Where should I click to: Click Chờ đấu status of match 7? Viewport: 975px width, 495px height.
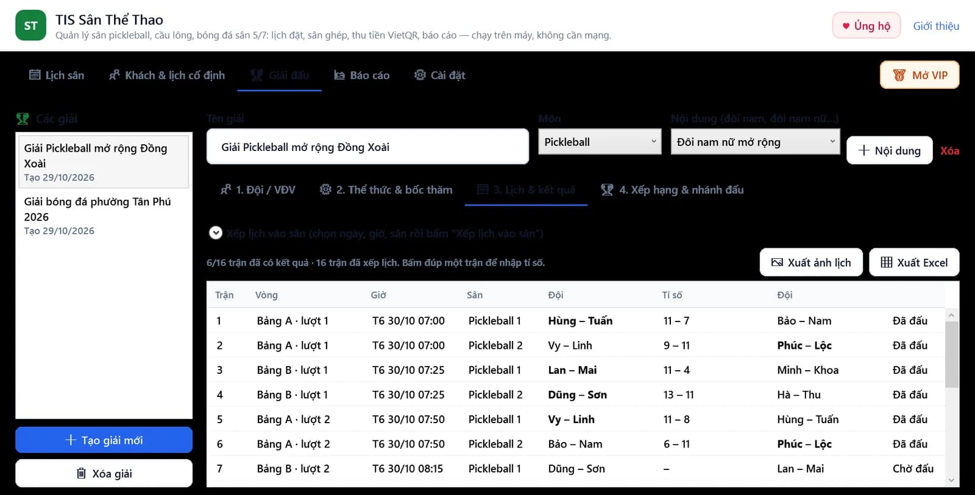pyautogui.click(x=913, y=468)
